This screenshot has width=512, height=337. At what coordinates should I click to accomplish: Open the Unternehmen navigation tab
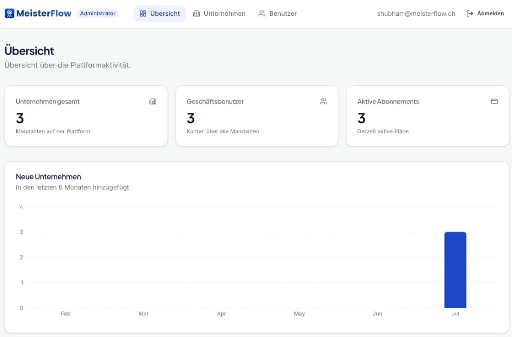(219, 13)
